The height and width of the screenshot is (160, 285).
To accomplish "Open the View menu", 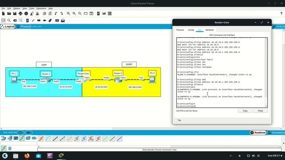I will [x=25, y=8].
